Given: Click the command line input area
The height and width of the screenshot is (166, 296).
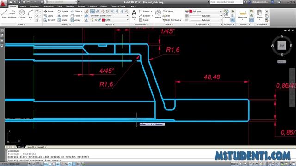Looking at the screenshot, I should (x=150, y=160).
